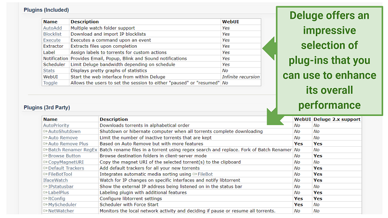Click the Plugins (3rd Party) heading
This screenshot has width=388, height=218.
tap(47, 108)
